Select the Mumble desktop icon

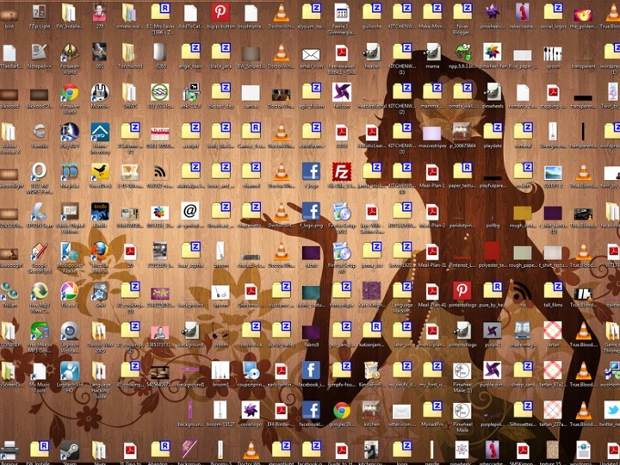[100, 92]
